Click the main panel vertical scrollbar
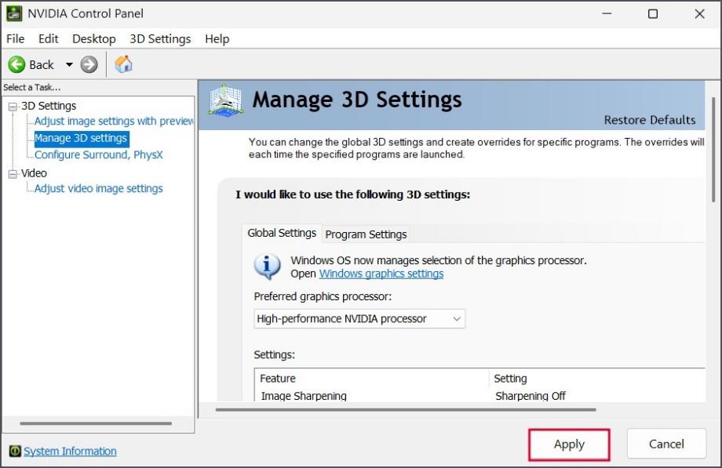This screenshot has height=468, width=722. click(x=713, y=150)
